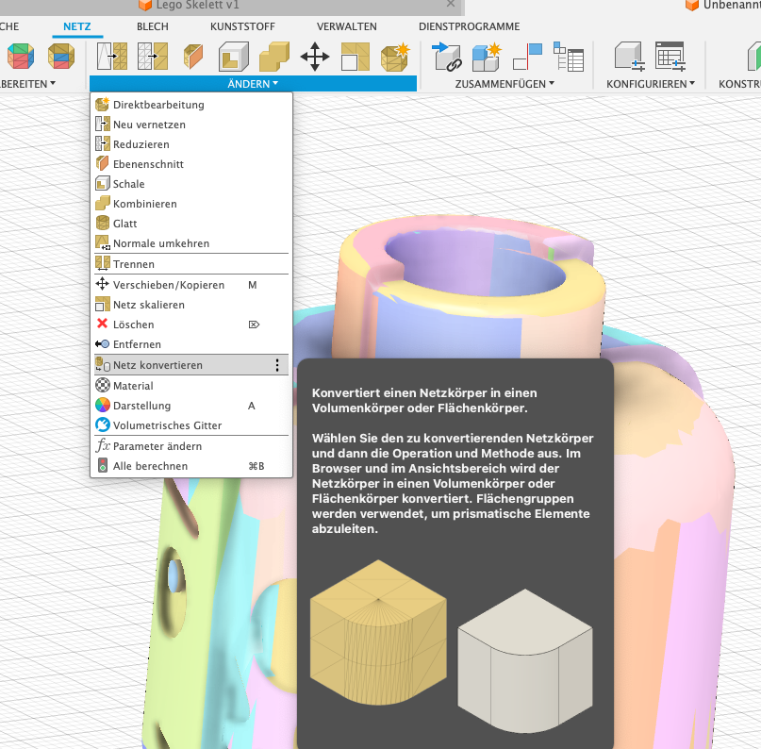Click three-dot options beside Netz konvertieren
761x749 pixels.
277,365
